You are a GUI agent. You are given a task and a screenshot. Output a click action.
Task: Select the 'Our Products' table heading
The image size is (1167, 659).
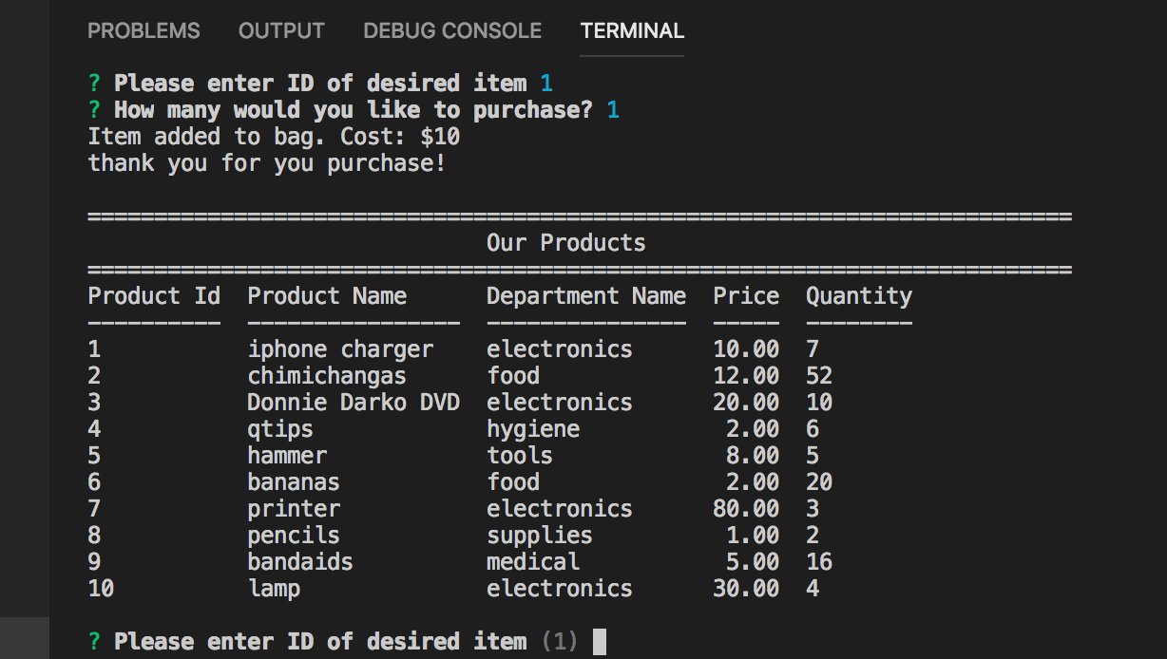[565, 242]
